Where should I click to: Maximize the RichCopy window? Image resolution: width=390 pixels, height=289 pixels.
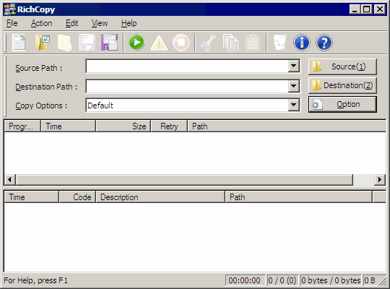coord(366,9)
